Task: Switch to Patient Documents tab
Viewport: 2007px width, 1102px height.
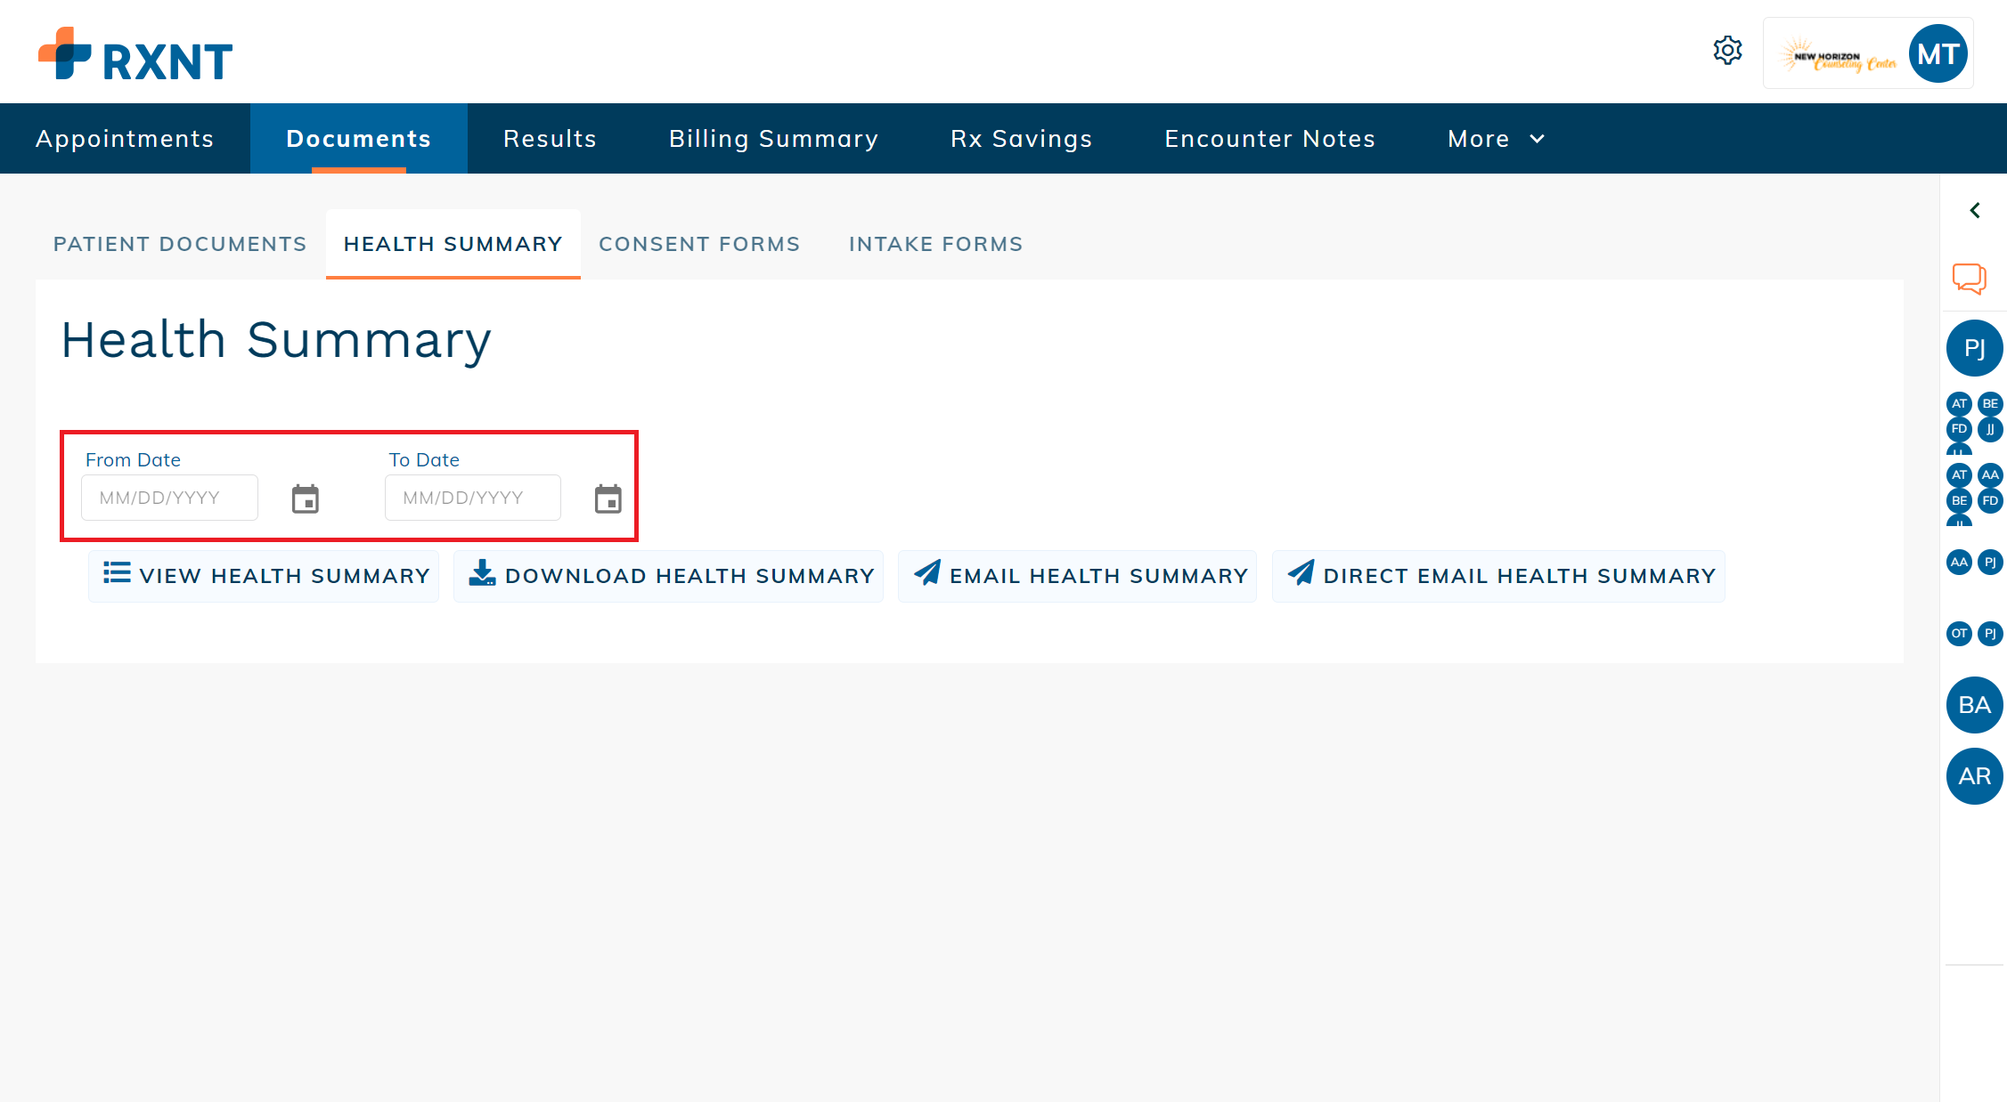Action: coord(180,244)
